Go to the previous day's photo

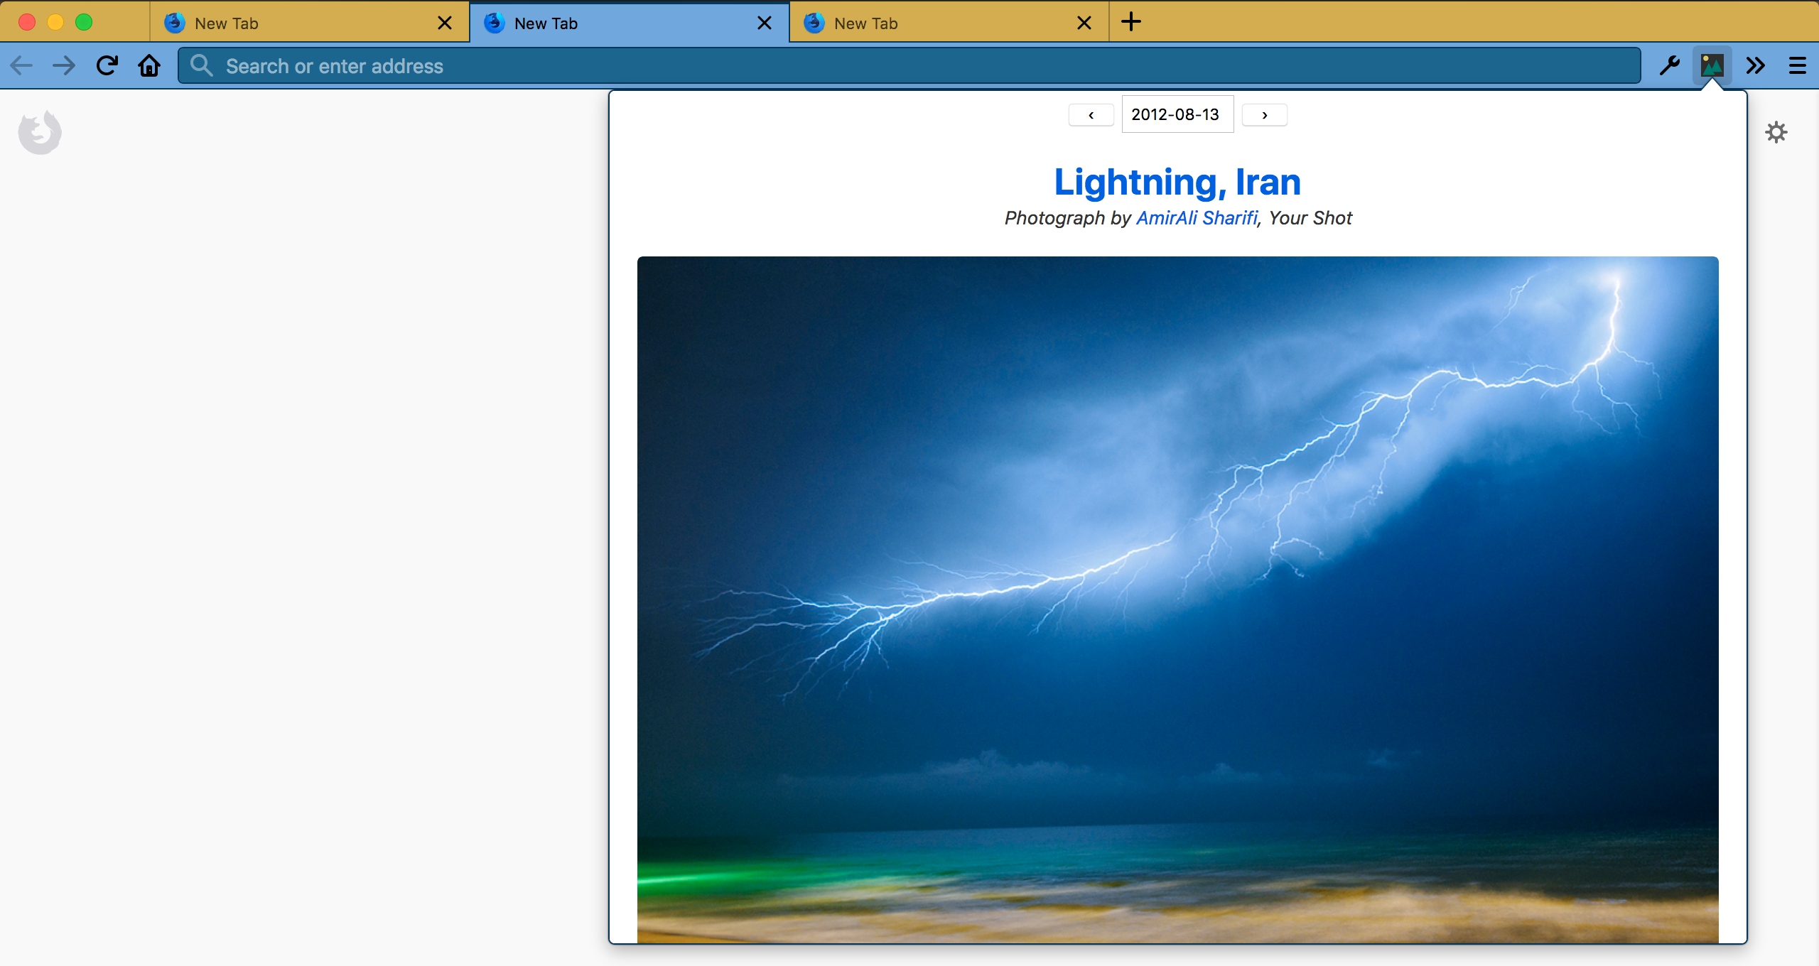(x=1091, y=115)
